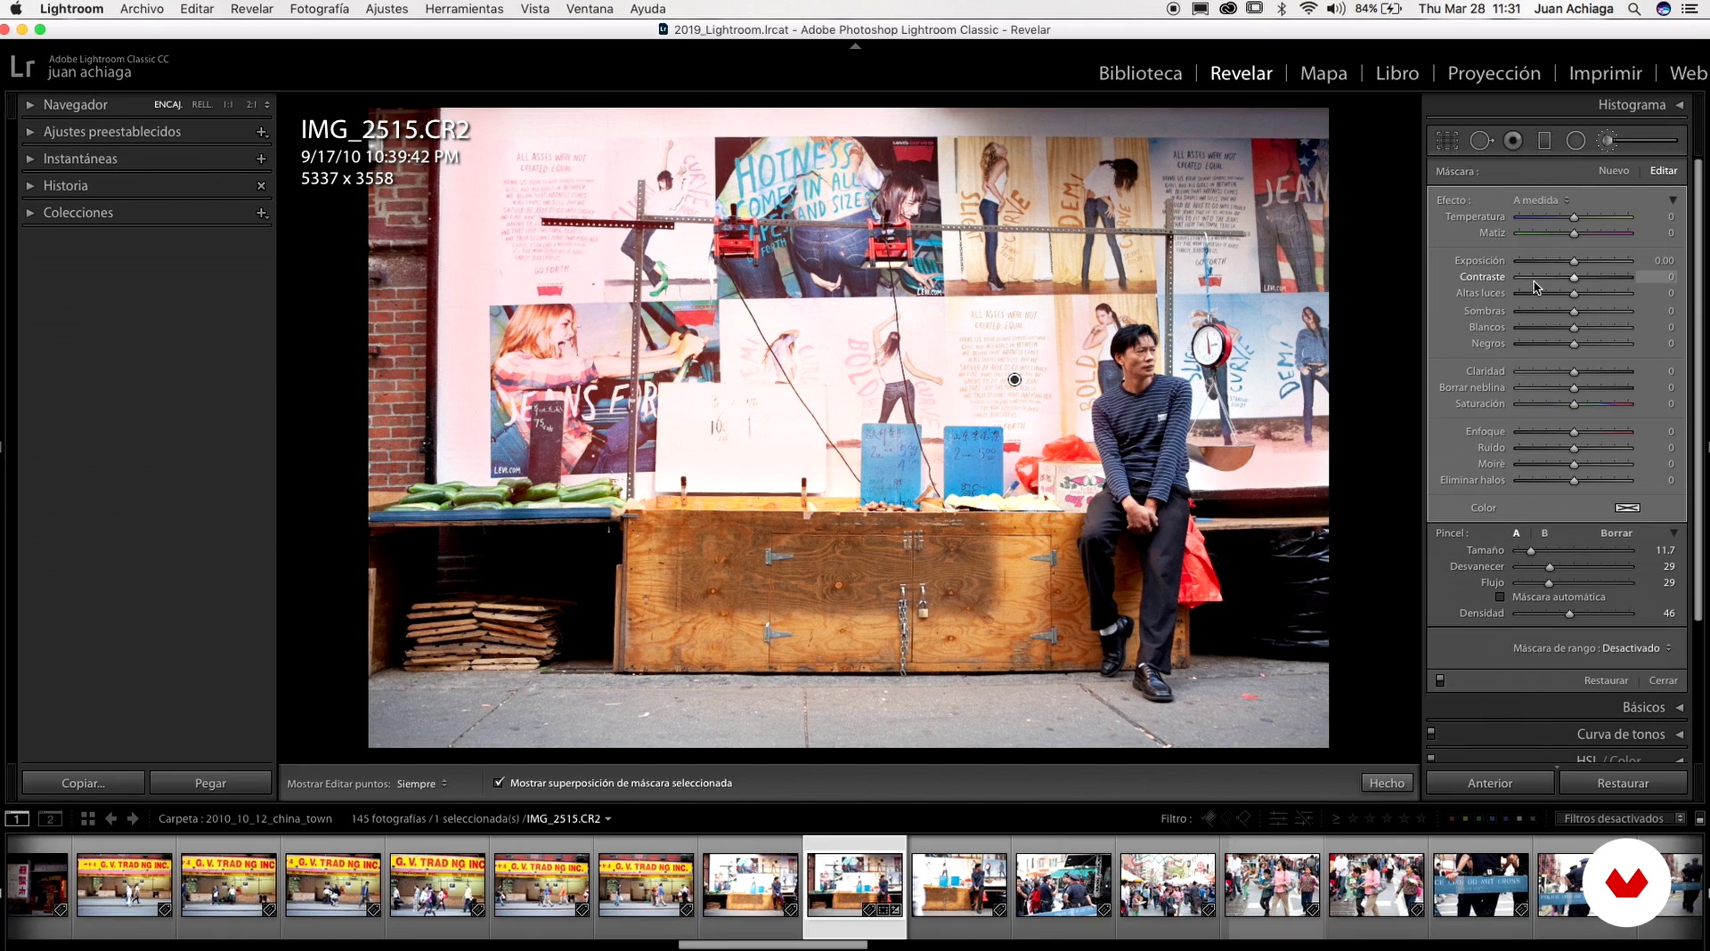Switch mask mode to Editar
This screenshot has width=1710, height=951.
pos(1664,171)
